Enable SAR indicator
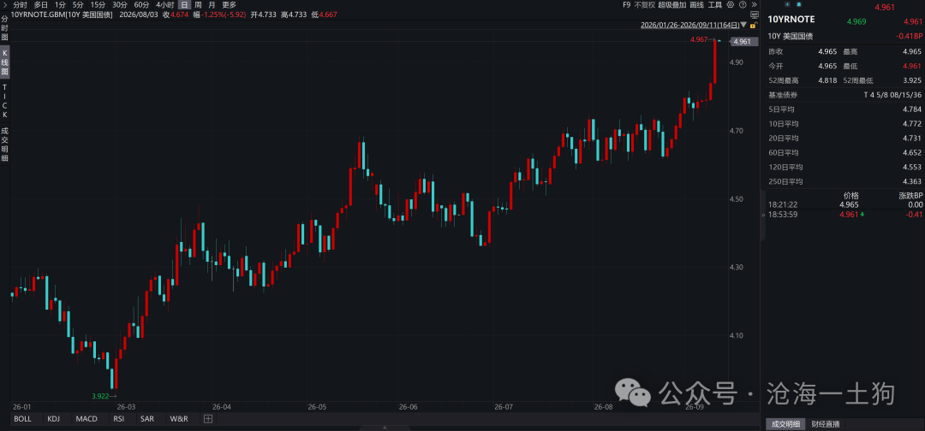The height and width of the screenshot is (431, 925). [147, 419]
